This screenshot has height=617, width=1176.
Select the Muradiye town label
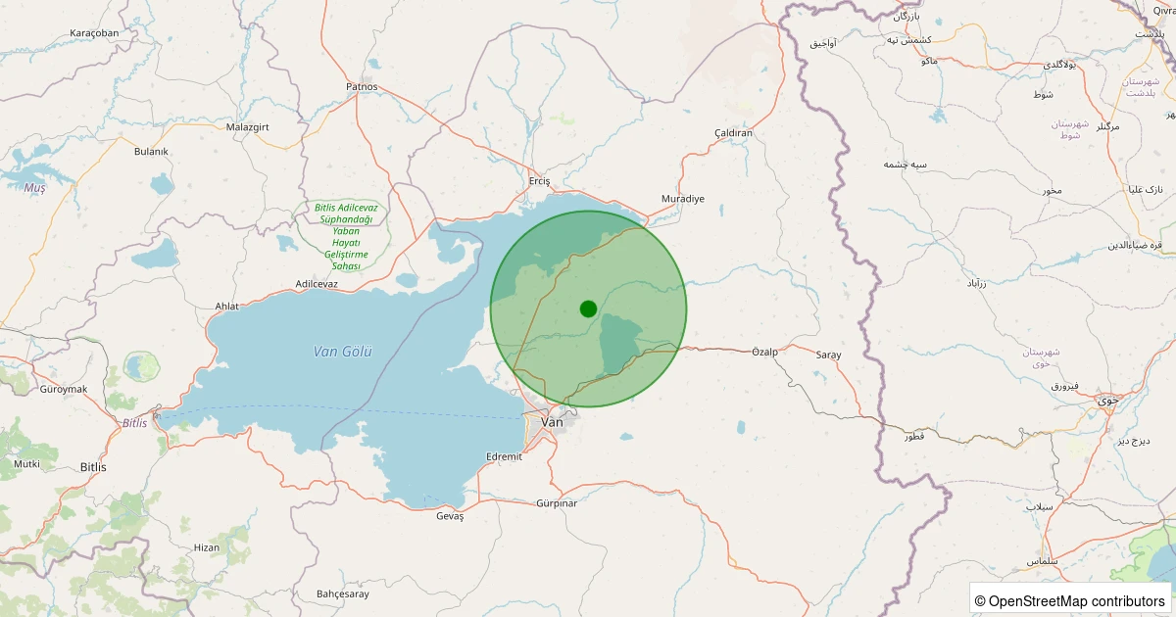[x=682, y=199]
